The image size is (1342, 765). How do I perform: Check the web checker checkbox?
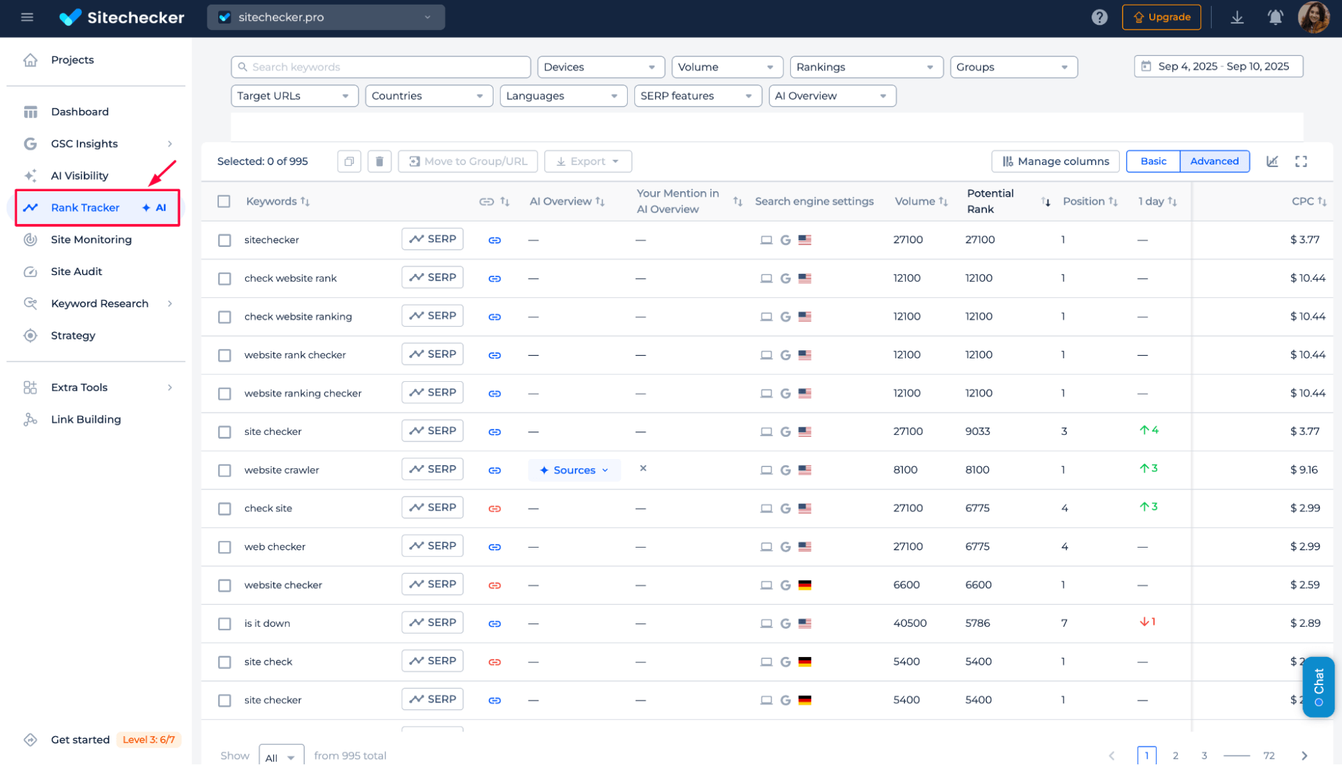click(x=224, y=547)
